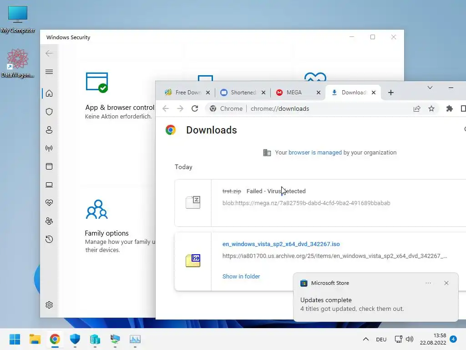Open Account protection person icon
Screen dimensions: 466x350
[49, 130]
